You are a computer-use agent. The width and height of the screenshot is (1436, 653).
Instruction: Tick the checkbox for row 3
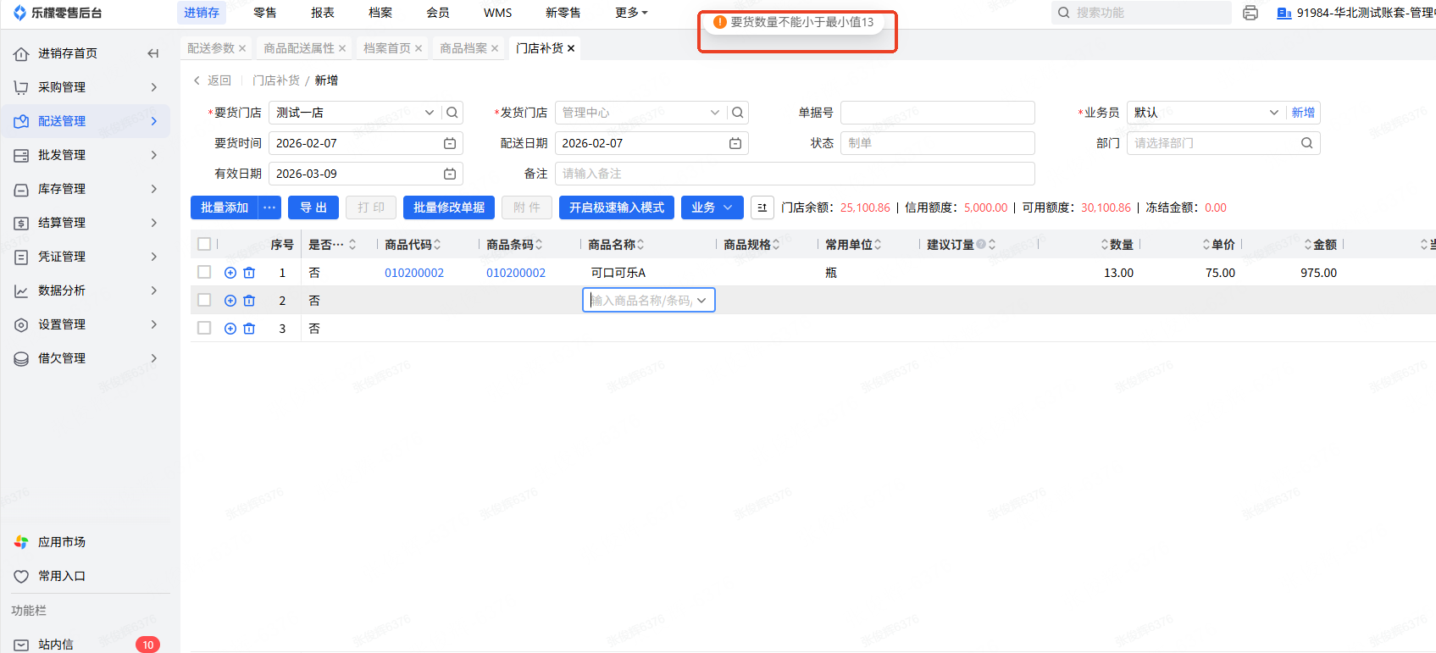click(204, 329)
